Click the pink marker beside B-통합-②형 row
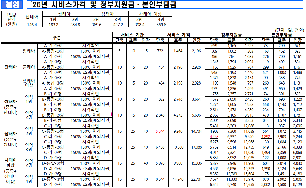Screen dimensions: 306x188 click(111, 114)
